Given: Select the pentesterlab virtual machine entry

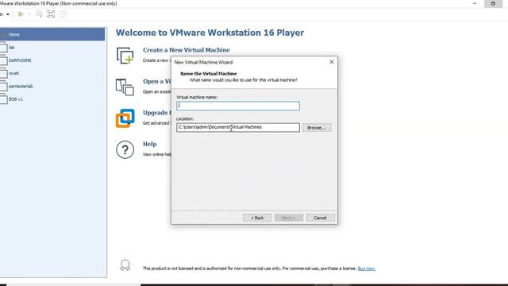Looking at the screenshot, I should [21, 87].
